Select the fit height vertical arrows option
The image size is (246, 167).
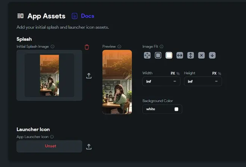(190, 55)
